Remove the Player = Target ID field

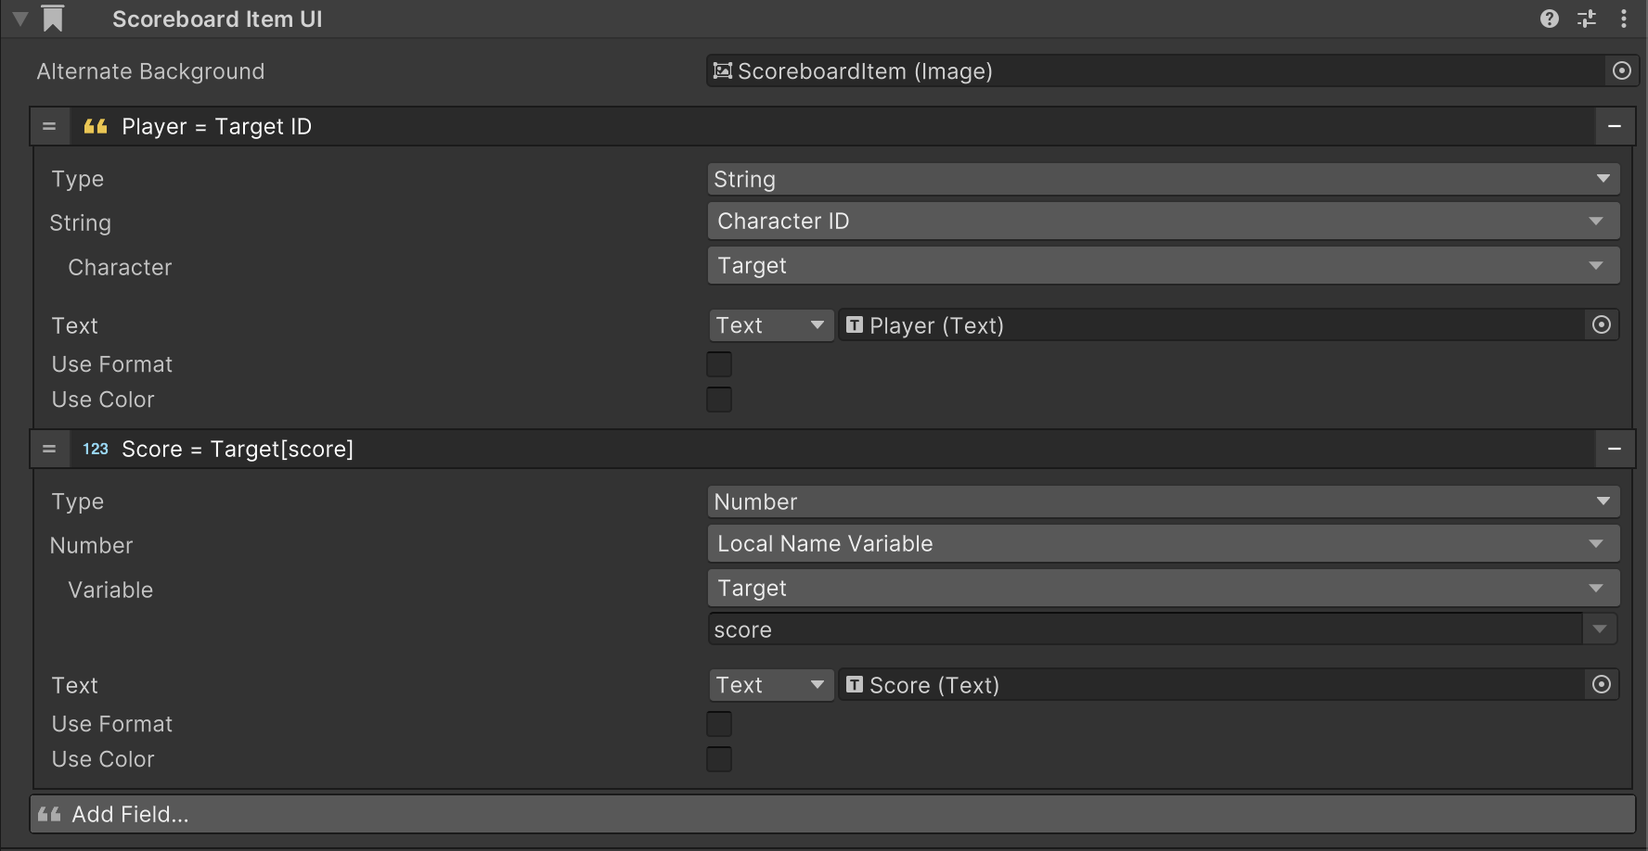1615,126
